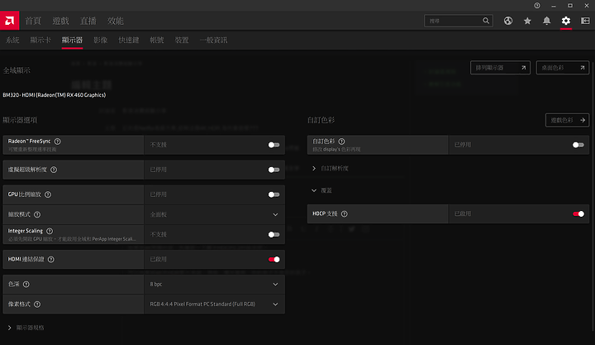
Task: Collapse 覆蓋 section
Action: point(321,190)
